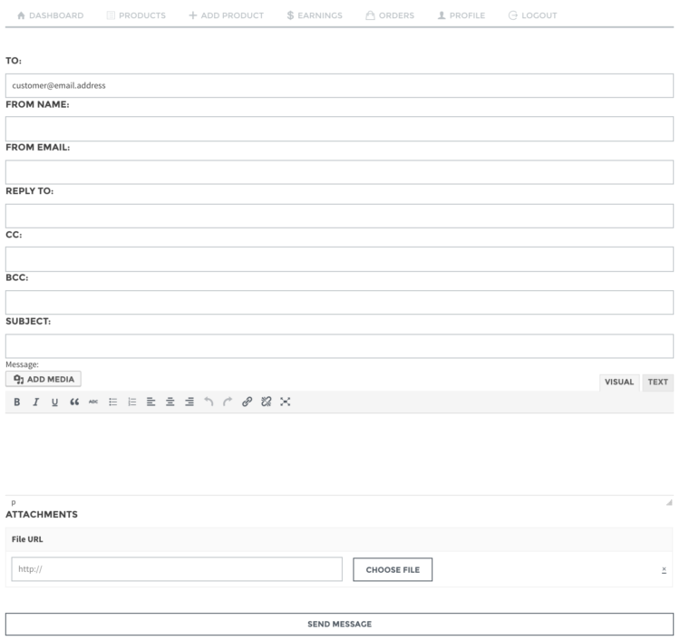Go to the Add Product page
Image resolution: width=680 pixels, height=640 pixels.
(x=226, y=15)
